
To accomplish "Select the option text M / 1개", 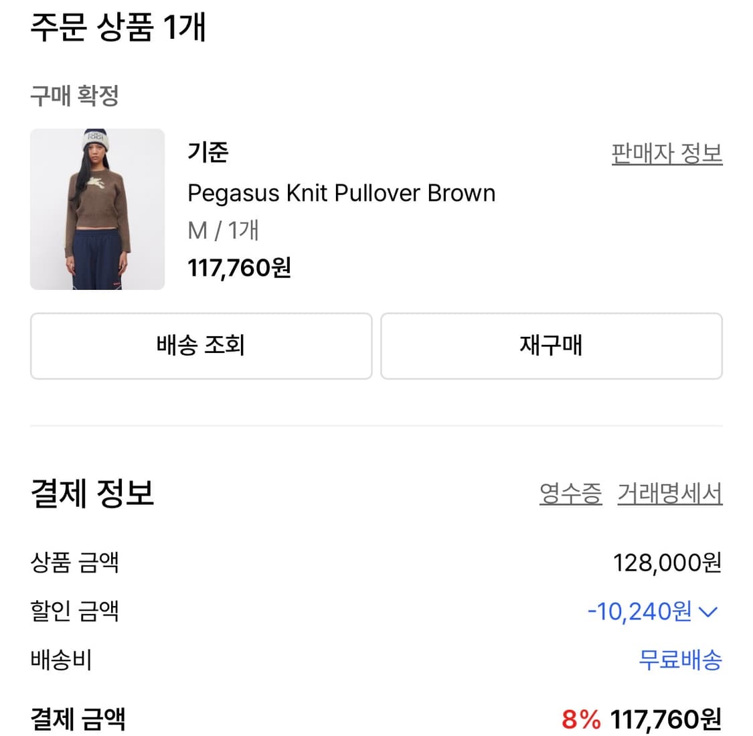I will coord(224,230).
